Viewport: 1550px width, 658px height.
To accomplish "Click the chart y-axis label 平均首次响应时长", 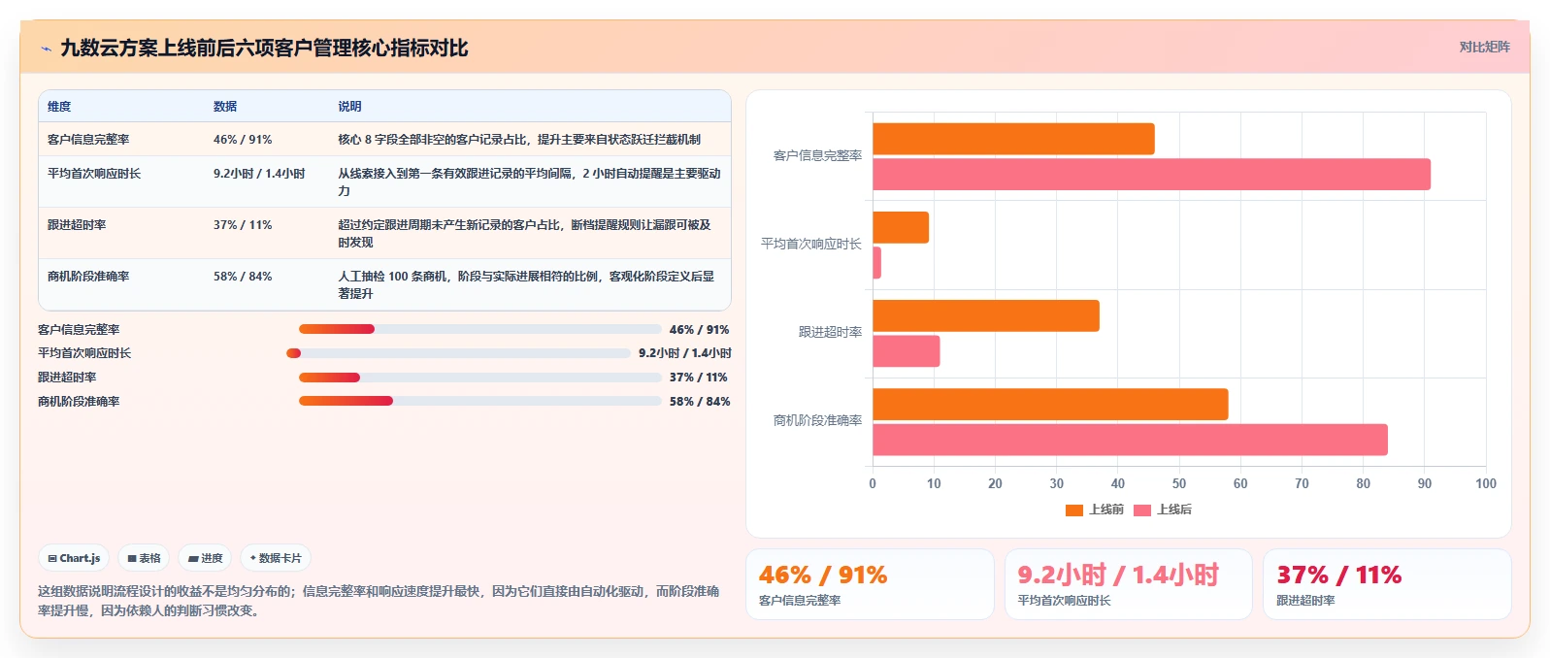I will coord(811,244).
